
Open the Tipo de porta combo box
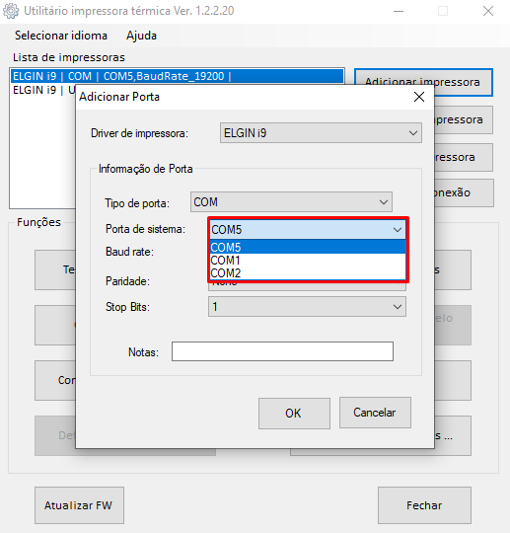point(291,202)
